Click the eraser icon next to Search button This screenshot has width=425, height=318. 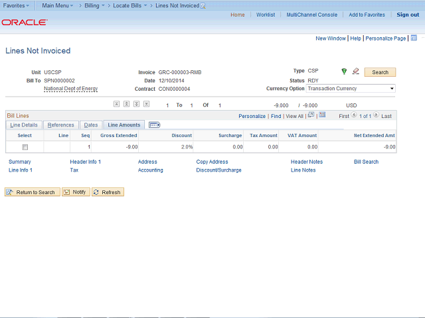point(356,72)
